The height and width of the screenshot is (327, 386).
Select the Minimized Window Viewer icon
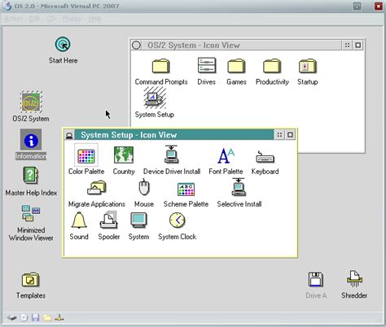[31, 213]
